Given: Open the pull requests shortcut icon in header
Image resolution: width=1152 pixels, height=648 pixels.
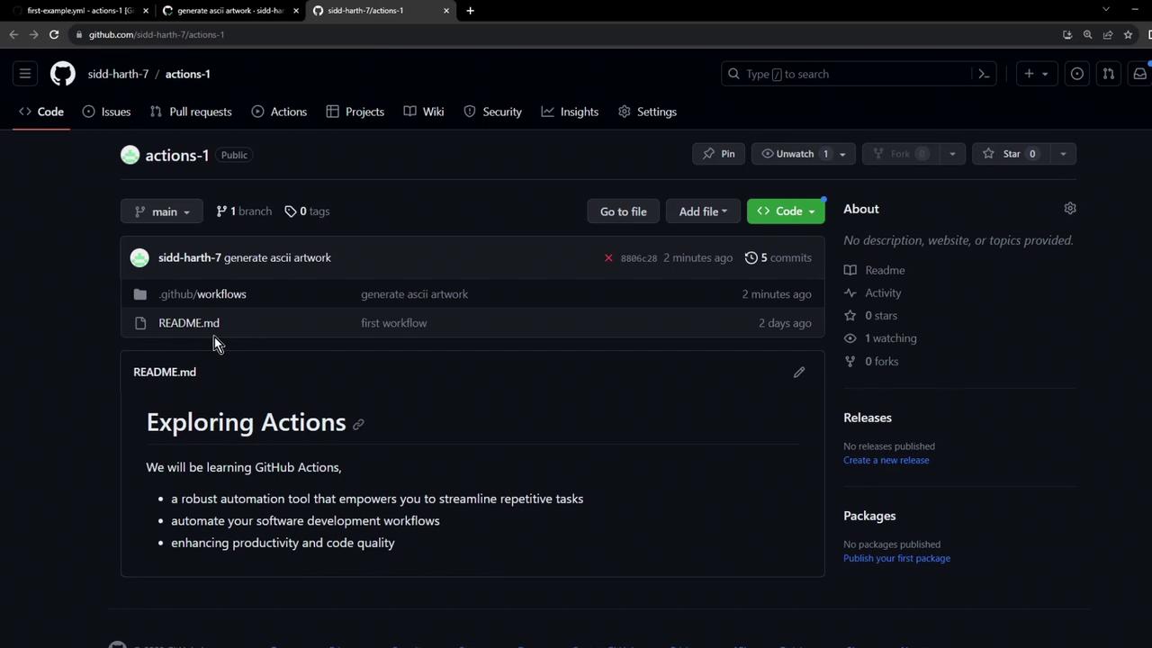Looking at the screenshot, I should click(1109, 74).
